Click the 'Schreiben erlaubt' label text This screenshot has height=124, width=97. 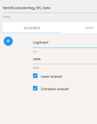click(55, 89)
